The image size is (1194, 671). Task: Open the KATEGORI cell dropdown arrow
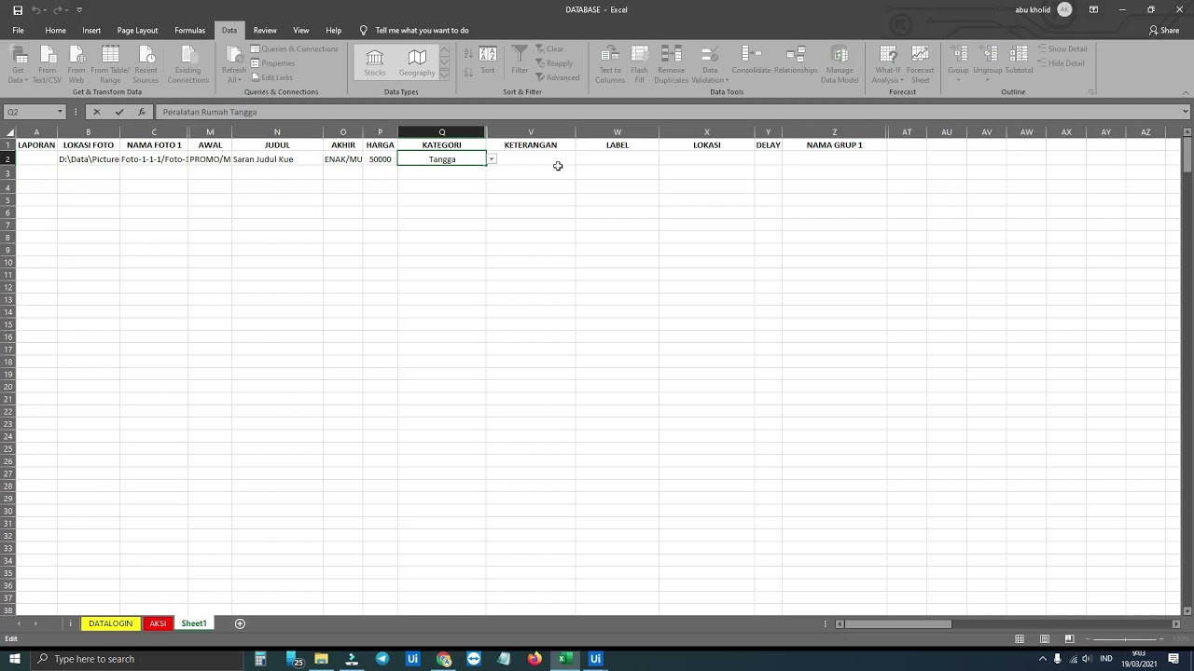tap(492, 159)
